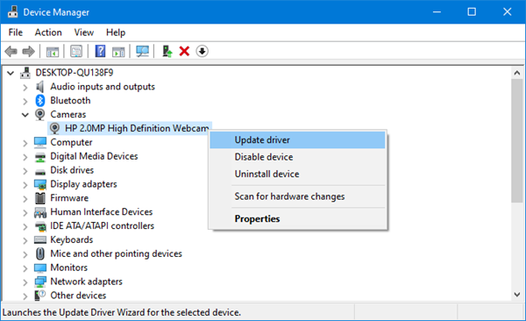Expand the Computer category

point(25,143)
